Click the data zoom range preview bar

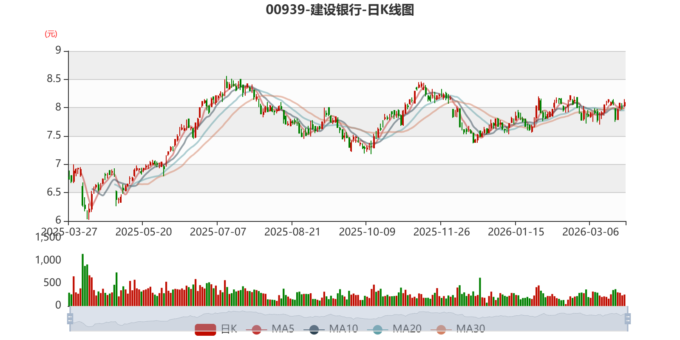(348, 319)
